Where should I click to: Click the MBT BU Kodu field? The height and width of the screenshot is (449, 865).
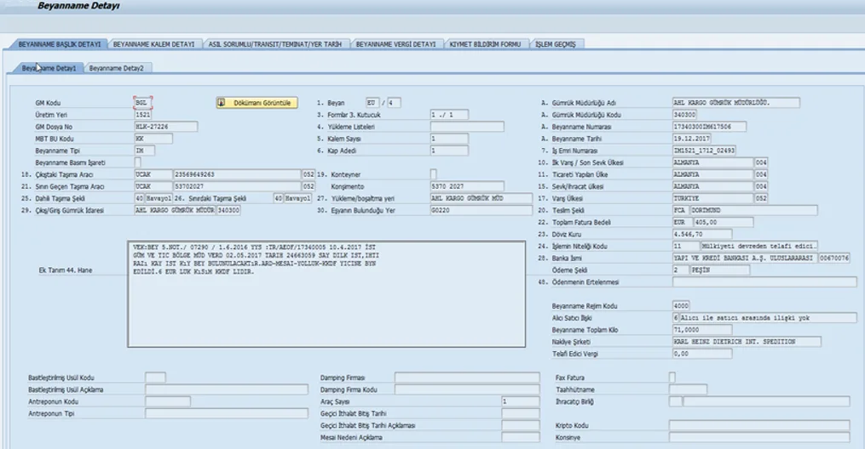click(x=153, y=139)
